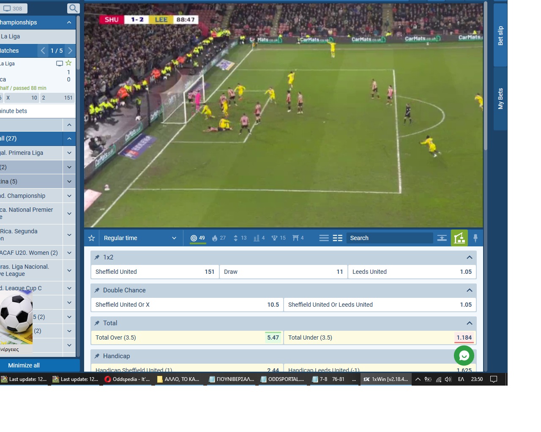Click the Minimize all button
Image resolution: width=541 pixels, height=432 pixels.
coord(24,365)
